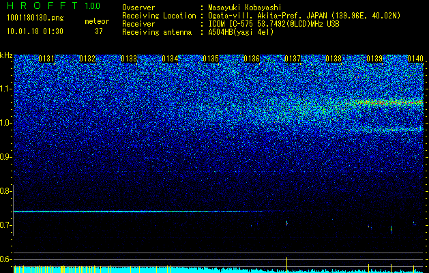Click the ICOM IC-575 receiver frequency text
Screen dimensions: 429x273
pos(273,24)
